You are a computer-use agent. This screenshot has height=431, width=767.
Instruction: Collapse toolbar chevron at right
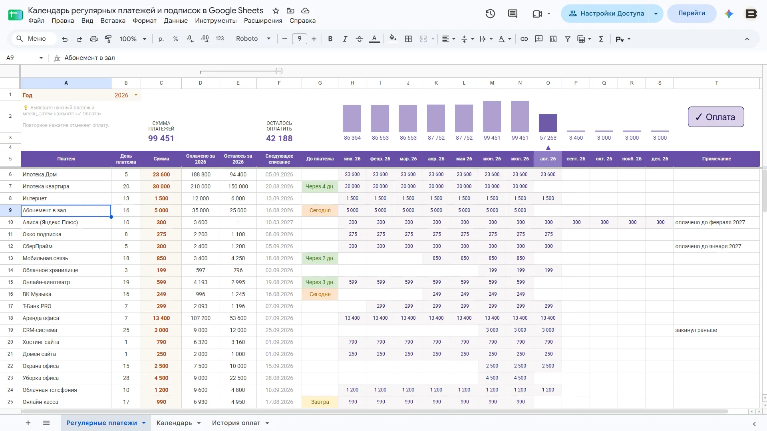[x=747, y=39]
